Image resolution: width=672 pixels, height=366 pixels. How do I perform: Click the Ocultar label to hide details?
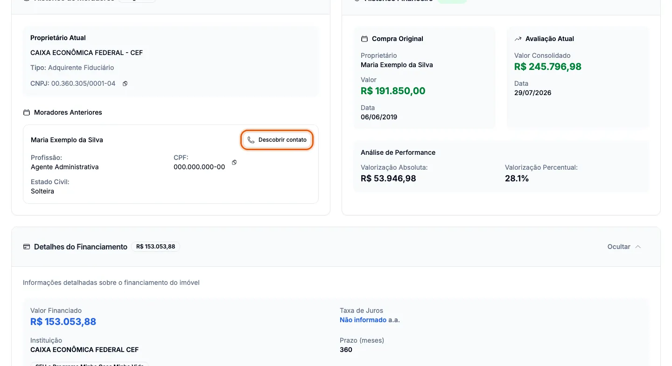point(619,247)
